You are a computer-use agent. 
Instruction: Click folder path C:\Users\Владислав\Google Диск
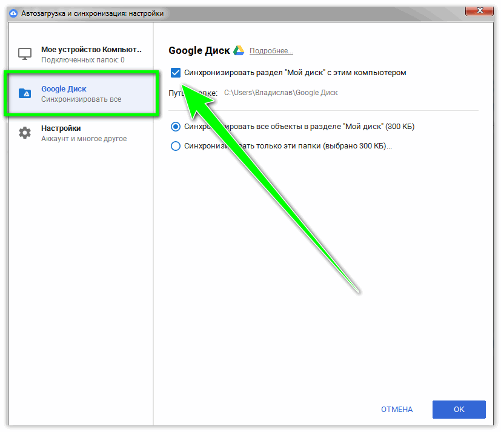(280, 93)
